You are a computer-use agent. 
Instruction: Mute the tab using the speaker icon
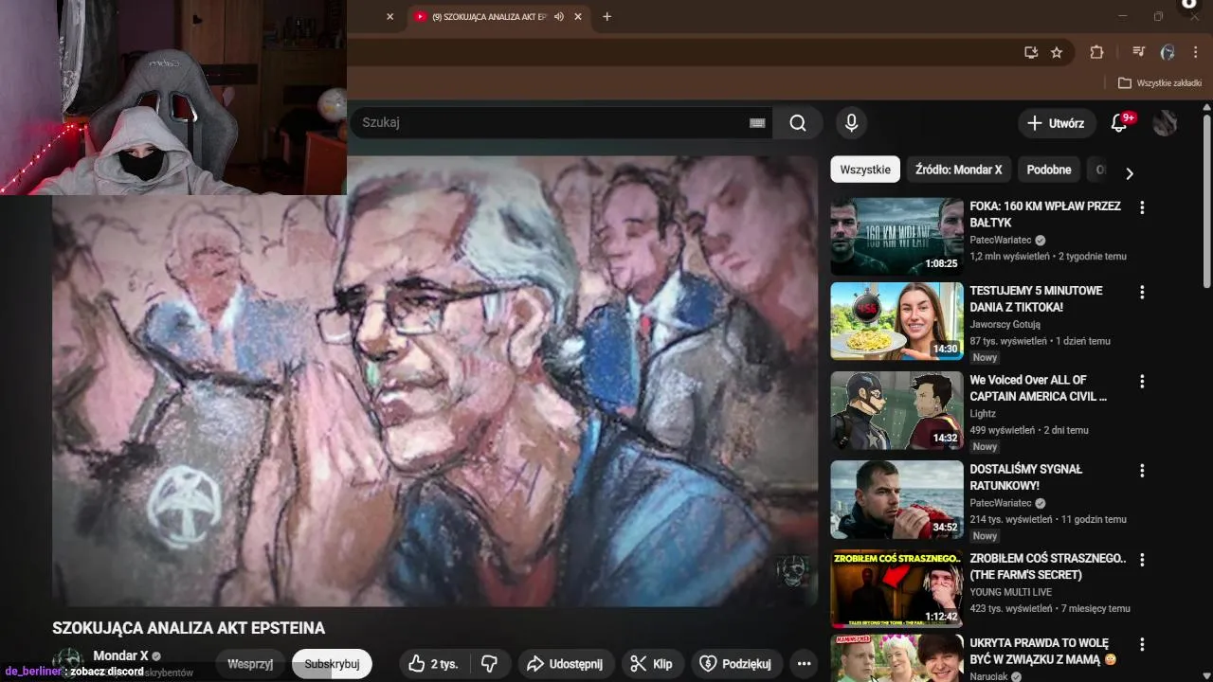(559, 17)
